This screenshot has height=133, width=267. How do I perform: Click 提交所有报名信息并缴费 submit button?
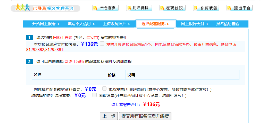[x=145, y=116]
